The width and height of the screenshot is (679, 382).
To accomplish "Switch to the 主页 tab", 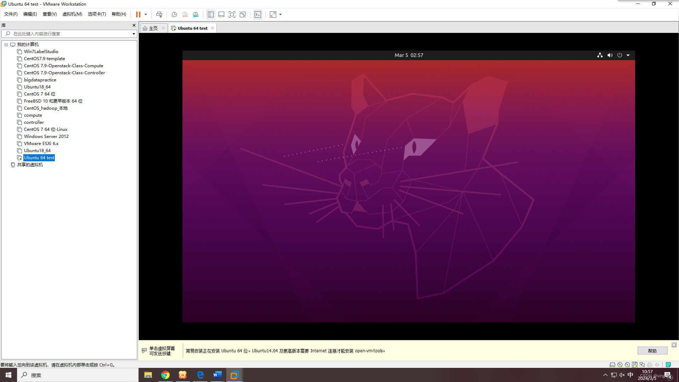I will click(152, 28).
